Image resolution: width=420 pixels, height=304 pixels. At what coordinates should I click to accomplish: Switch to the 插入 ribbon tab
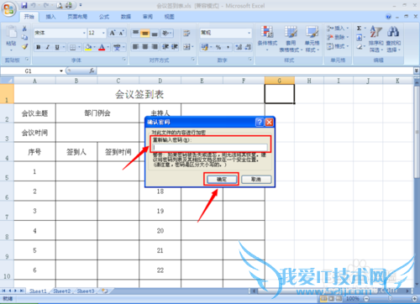click(x=50, y=17)
